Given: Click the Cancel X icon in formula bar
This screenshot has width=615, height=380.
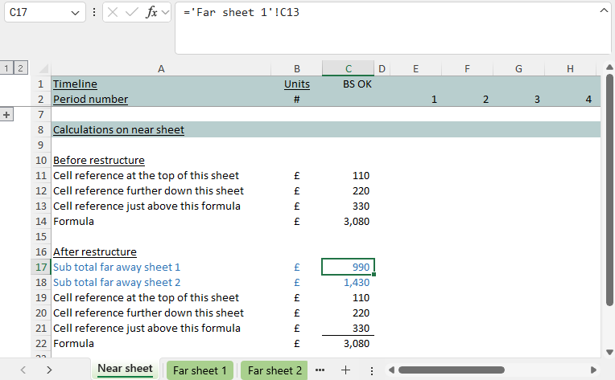Looking at the screenshot, I should (114, 13).
